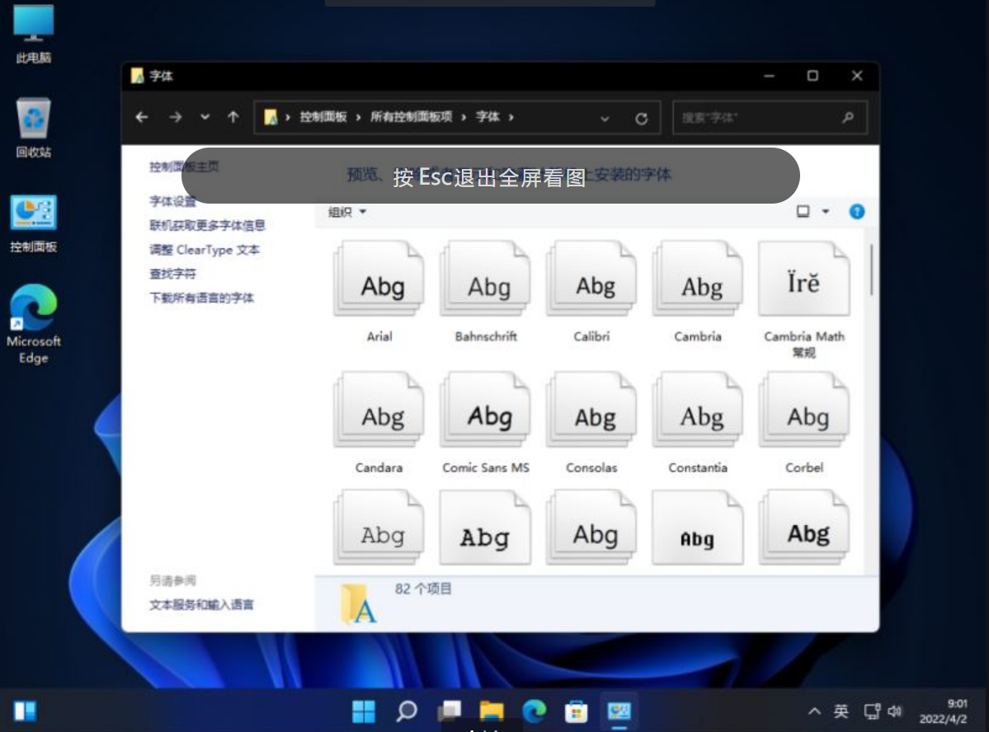The image size is (989, 732).
Task: Open clock showing 9:01 2022/4/2
Action: (x=943, y=711)
